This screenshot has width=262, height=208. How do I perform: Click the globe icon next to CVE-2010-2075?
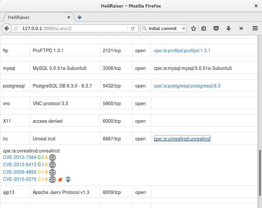tap(52, 179)
